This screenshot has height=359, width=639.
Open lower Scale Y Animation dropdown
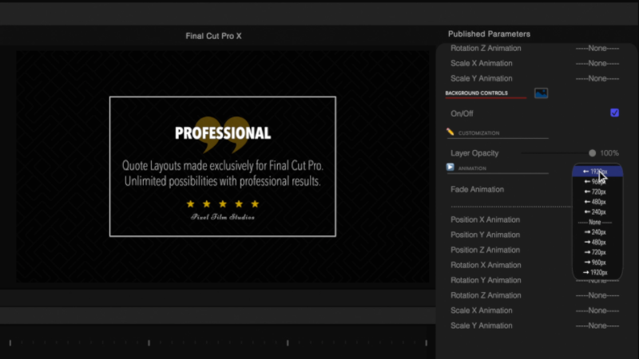click(597, 325)
